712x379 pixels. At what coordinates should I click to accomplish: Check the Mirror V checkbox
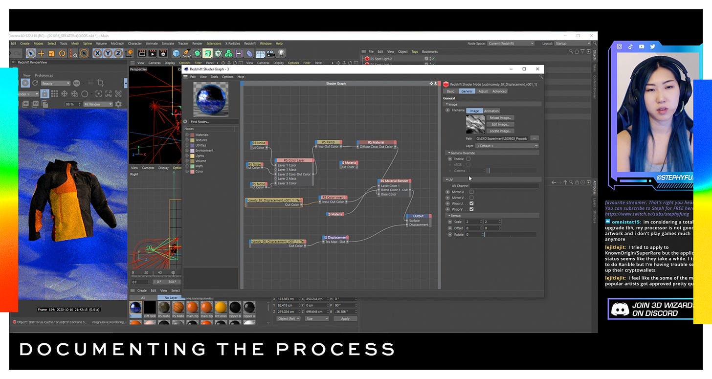click(x=471, y=198)
